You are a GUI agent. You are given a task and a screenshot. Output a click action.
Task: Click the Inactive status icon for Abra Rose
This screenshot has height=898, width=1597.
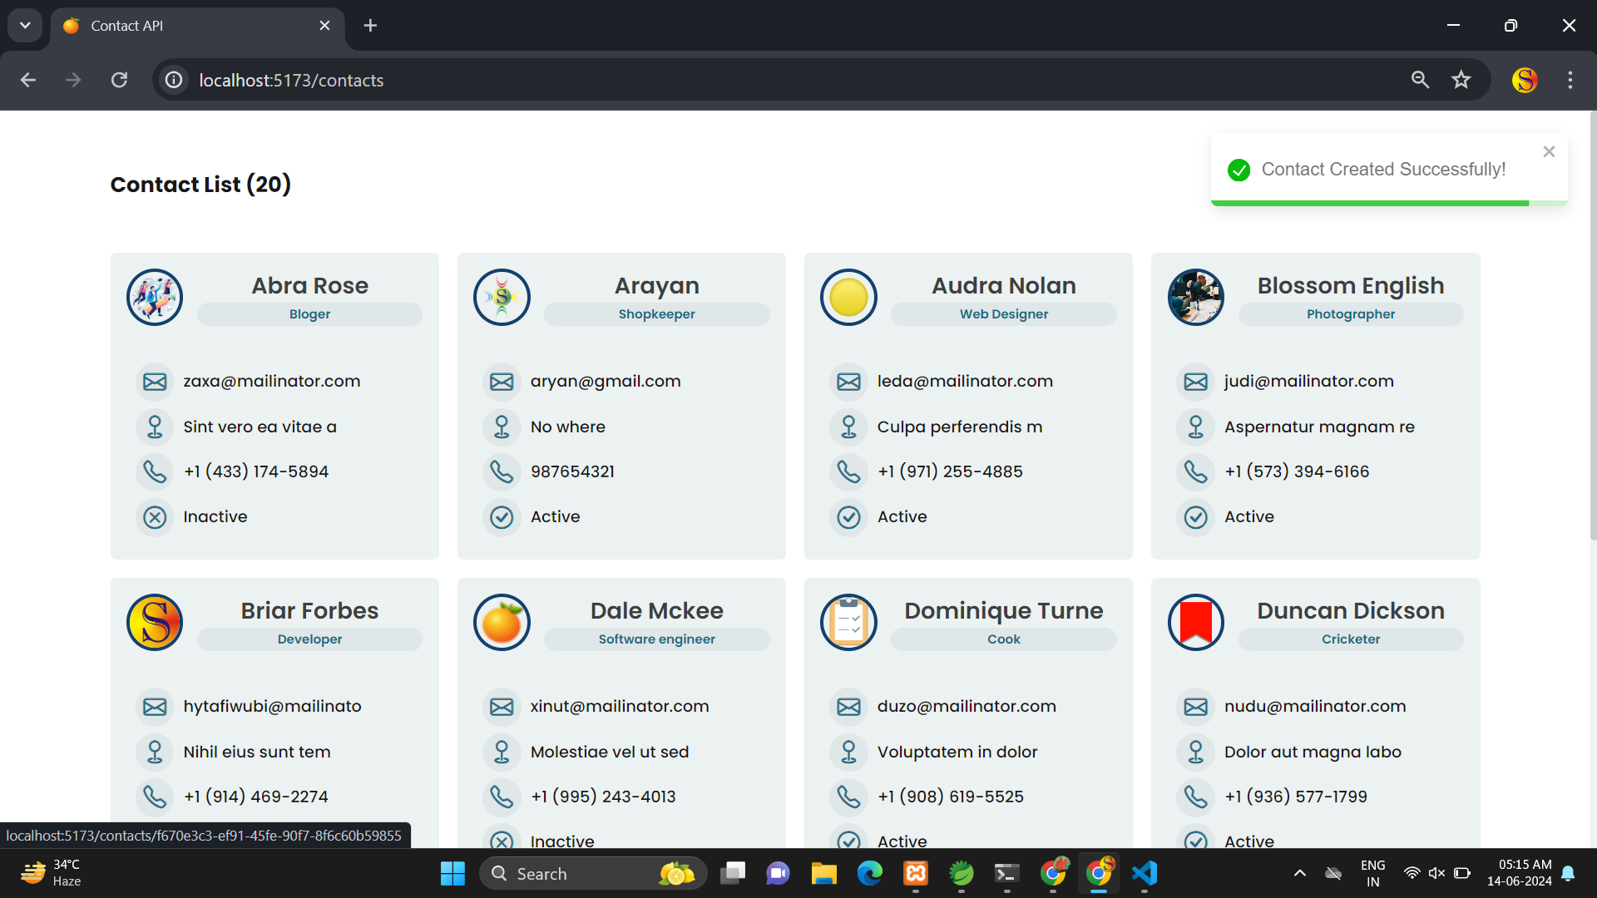pos(155,517)
